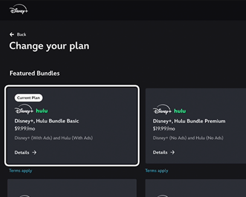Open Terms apply under Basic bundle

click(x=21, y=171)
